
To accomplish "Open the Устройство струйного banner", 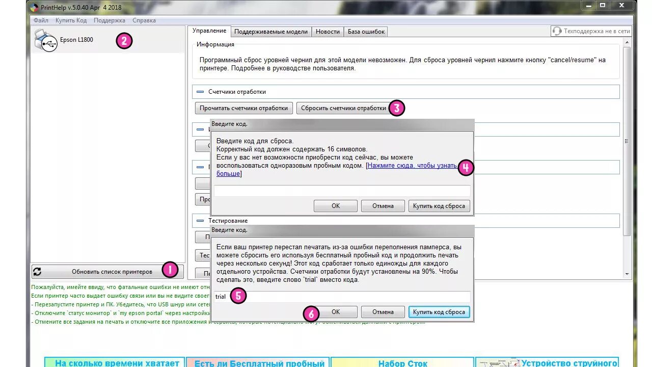I will (x=547, y=362).
